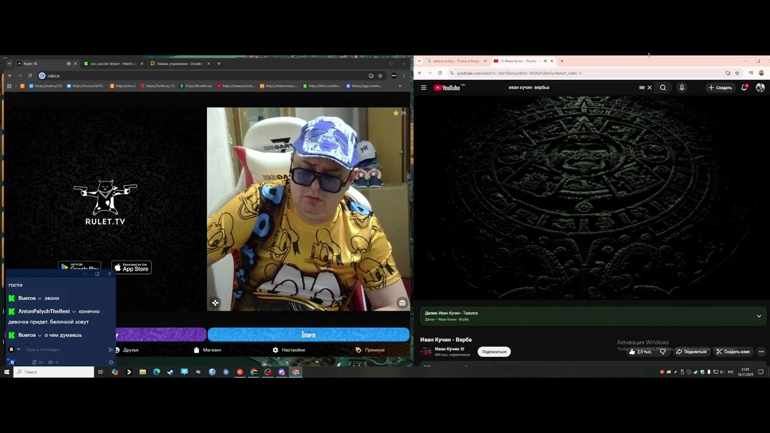The image size is (770, 433).
Task: Switch to the Google search results tab
Action: tap(456, 61)
